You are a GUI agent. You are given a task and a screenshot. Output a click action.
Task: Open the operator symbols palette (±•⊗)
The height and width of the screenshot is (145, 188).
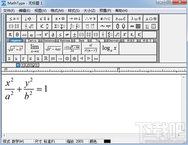click(x=60, y=19)
